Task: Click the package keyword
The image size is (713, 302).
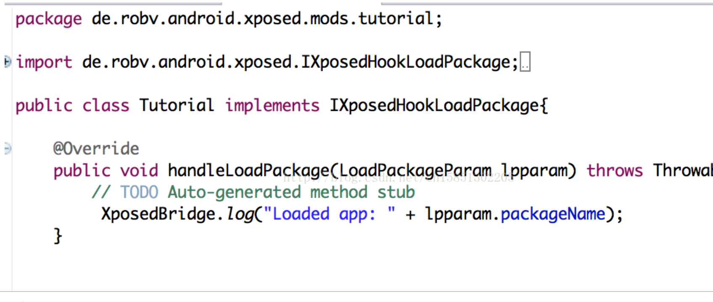Action: tap(48, 19)
